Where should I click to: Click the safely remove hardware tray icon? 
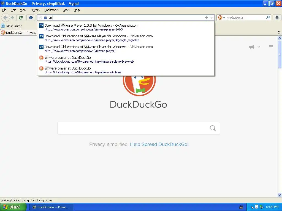[x=262, y=207]
